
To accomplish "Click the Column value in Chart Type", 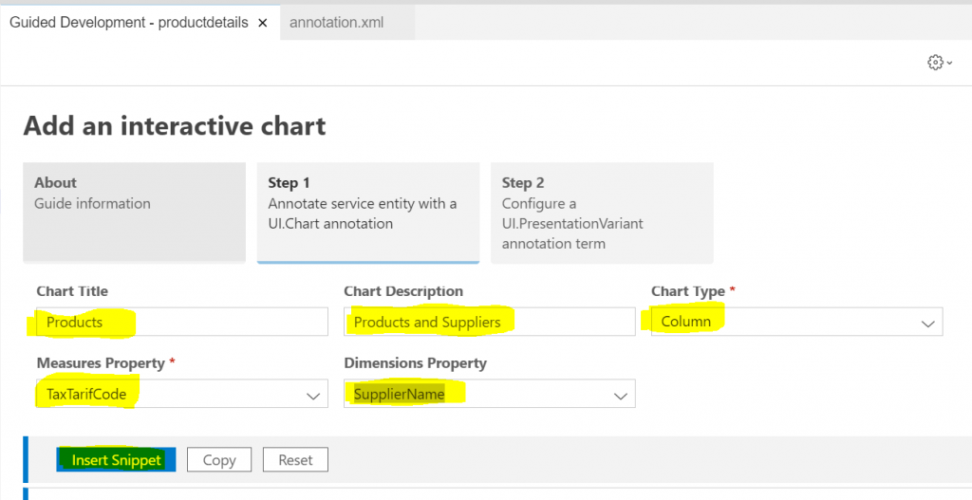I will pos(685,322).
